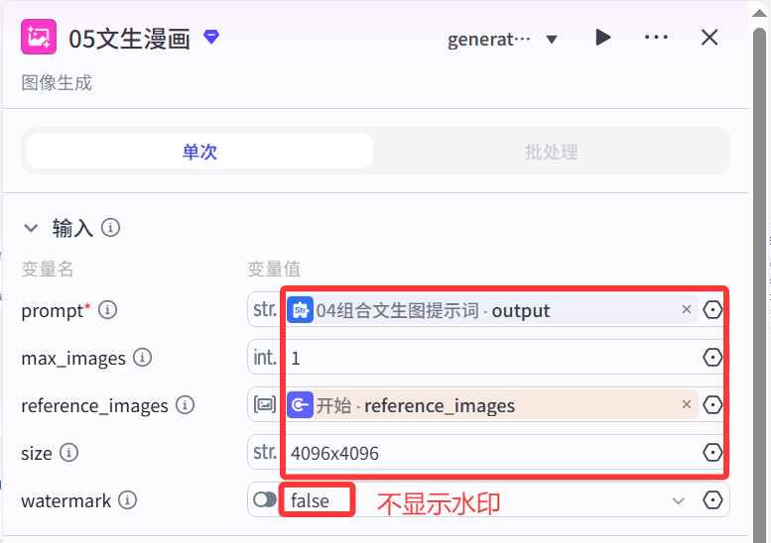Screen dimensions: 771x543
Task: Click the image type icon of reference_images
Action: coord(265,405)
